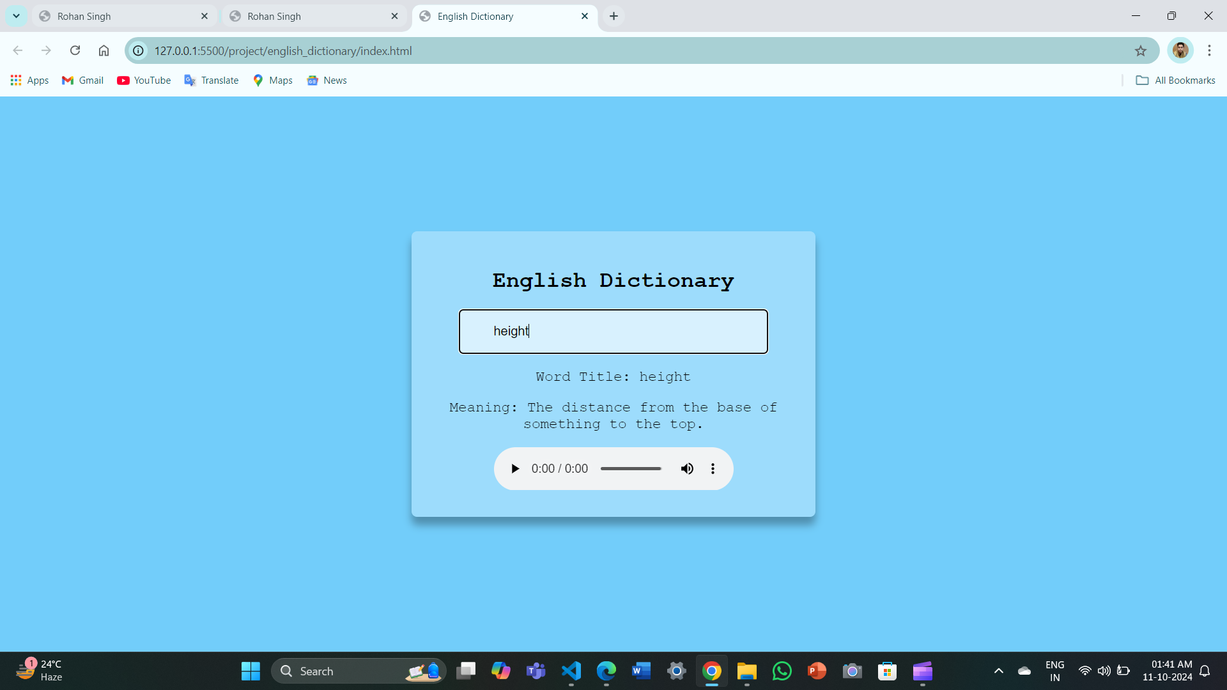This screenshot has width=1227, height=690.
Task: Expand the tab search dropdown arrow
Action: tap(16, 16)
